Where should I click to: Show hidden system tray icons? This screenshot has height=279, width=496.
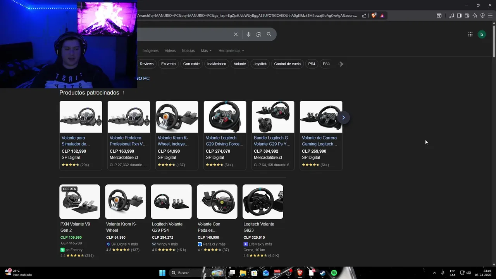pos(434,273)
